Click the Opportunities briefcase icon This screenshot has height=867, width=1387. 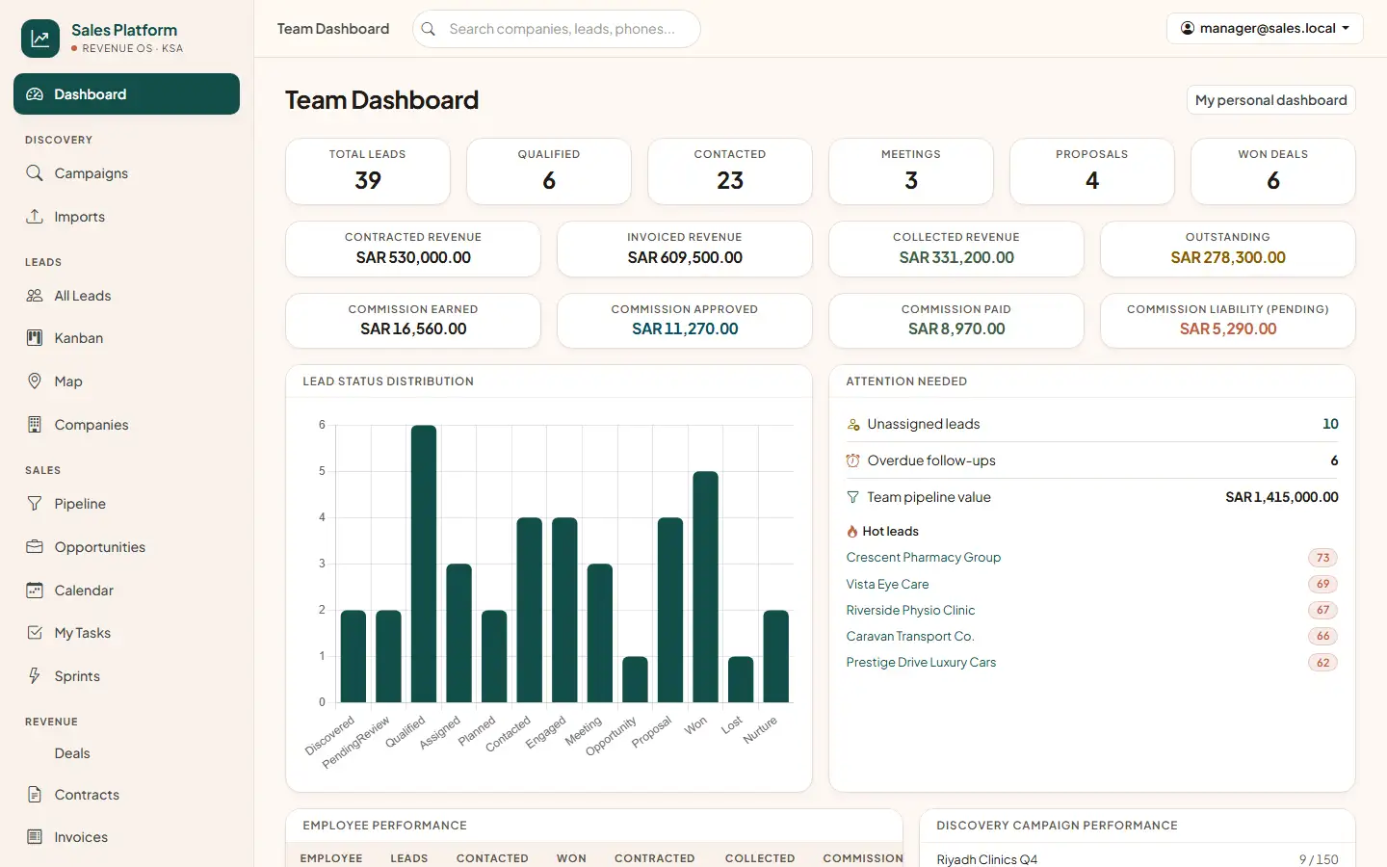click(35, 547)
